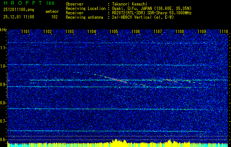Click the 0.7 frequency axis label
Image resolution: width=231 pixels, height=147 pixels.
pyautogui.click(x=3, y=121)
